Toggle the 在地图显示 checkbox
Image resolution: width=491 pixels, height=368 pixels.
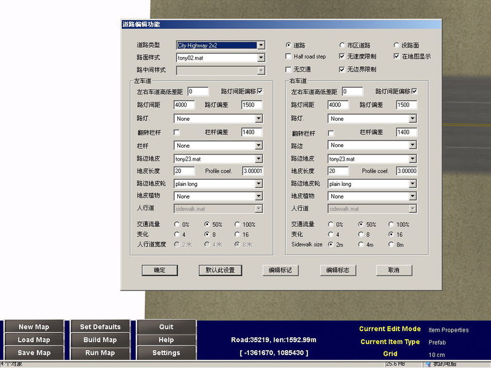[396, 56]
